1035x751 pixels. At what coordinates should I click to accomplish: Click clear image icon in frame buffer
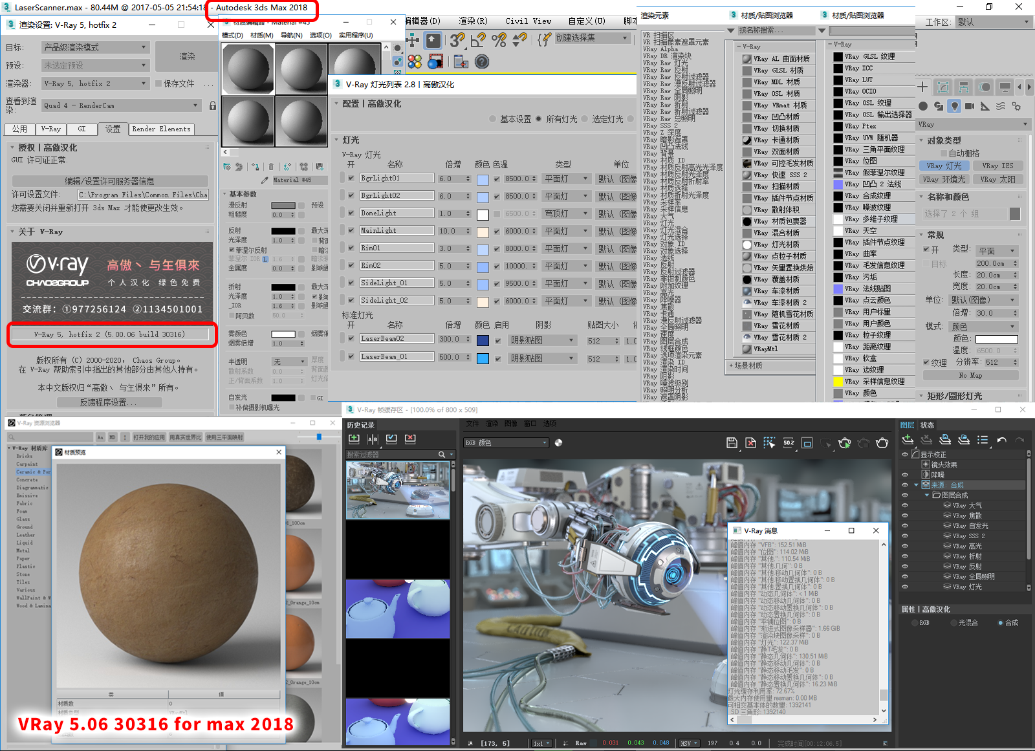750,442
